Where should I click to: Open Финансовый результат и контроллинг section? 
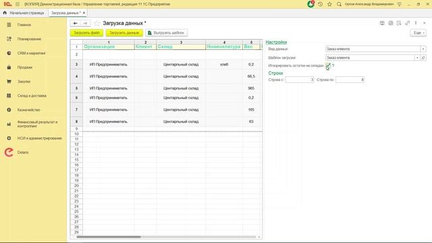coord(38,124)
